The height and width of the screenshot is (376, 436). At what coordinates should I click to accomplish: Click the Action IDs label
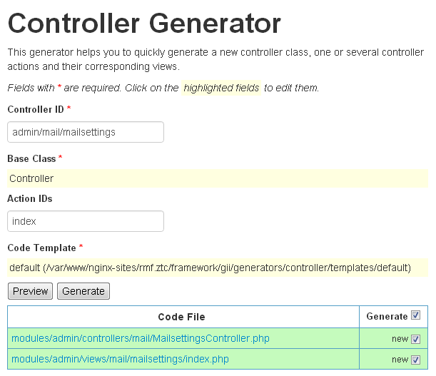click(30, 198)
